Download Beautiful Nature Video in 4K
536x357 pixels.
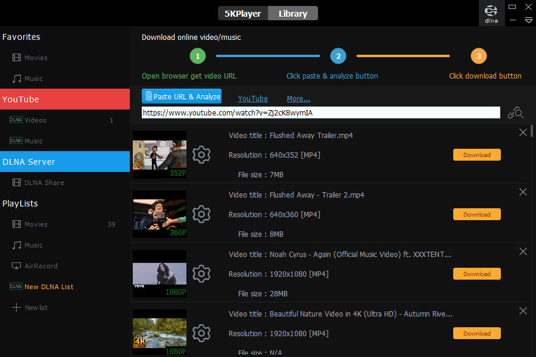[x=477, y=333]
